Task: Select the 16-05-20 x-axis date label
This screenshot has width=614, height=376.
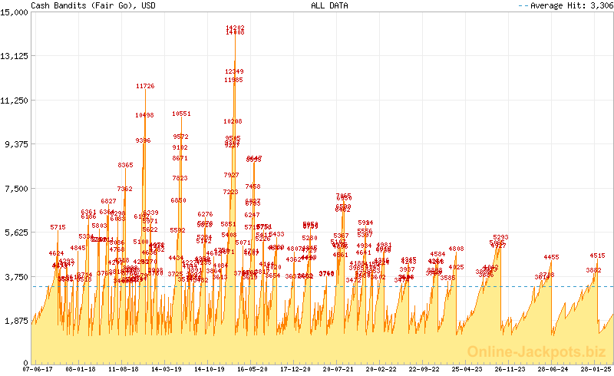Action: click(x=253, y=369)
